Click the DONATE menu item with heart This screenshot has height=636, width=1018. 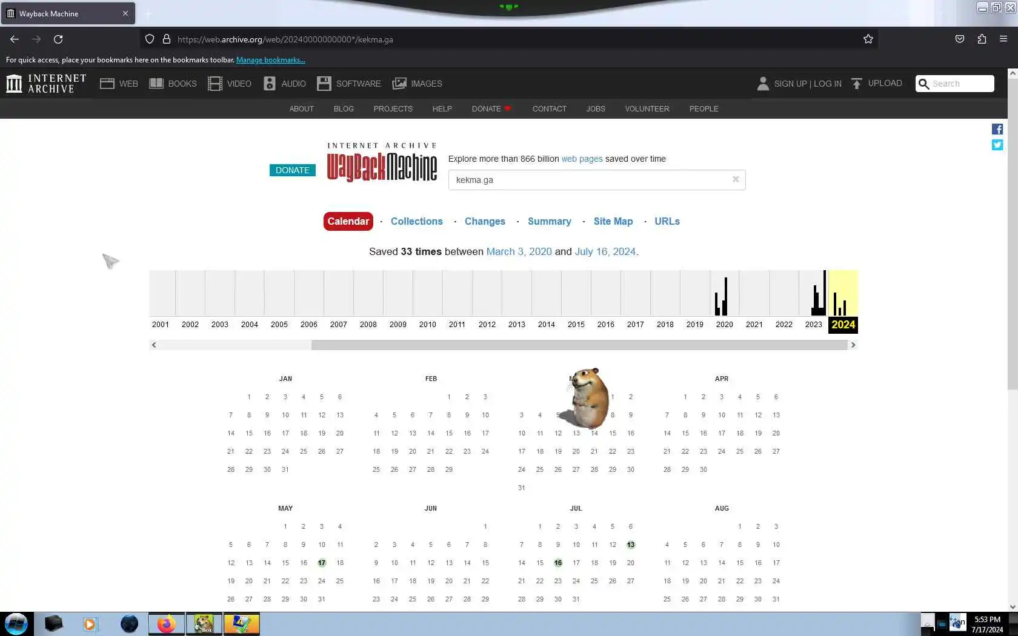tap(491, 109)
